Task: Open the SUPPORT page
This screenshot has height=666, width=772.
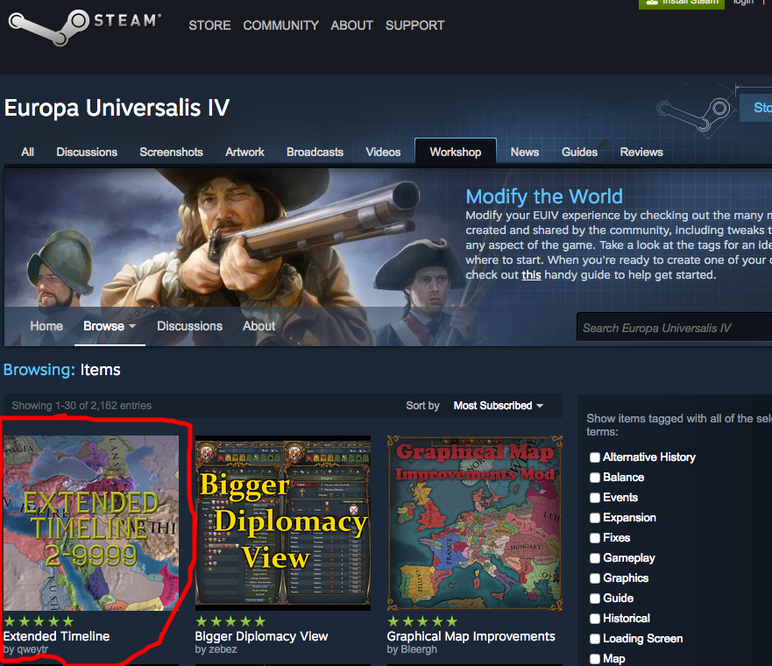Action: point(415,25)
